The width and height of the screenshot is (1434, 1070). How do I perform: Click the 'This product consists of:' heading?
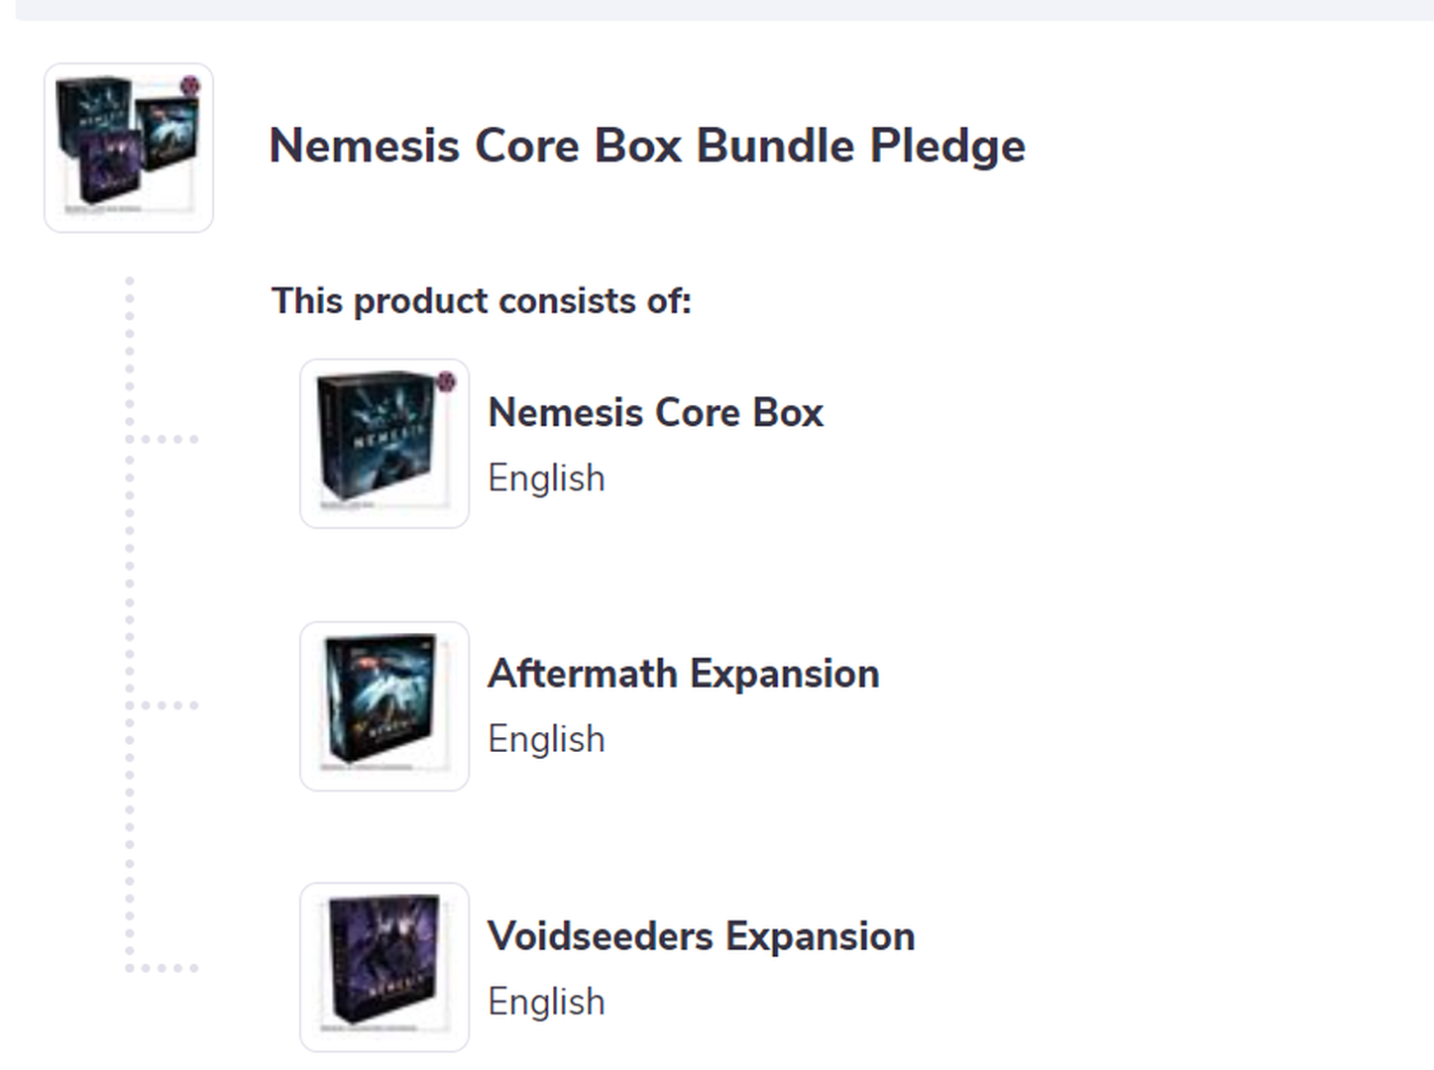(482, 300)
